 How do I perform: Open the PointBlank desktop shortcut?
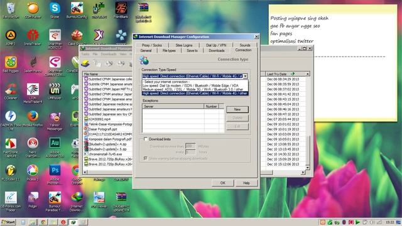[121, 10]
